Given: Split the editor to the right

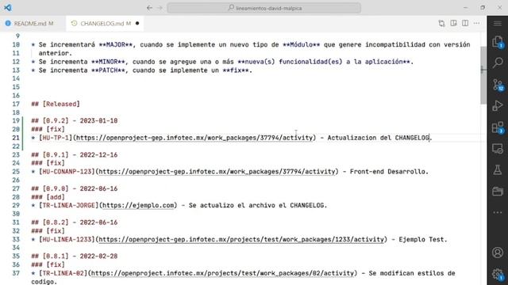Looking at the screenshot, I should coord(465,23).
